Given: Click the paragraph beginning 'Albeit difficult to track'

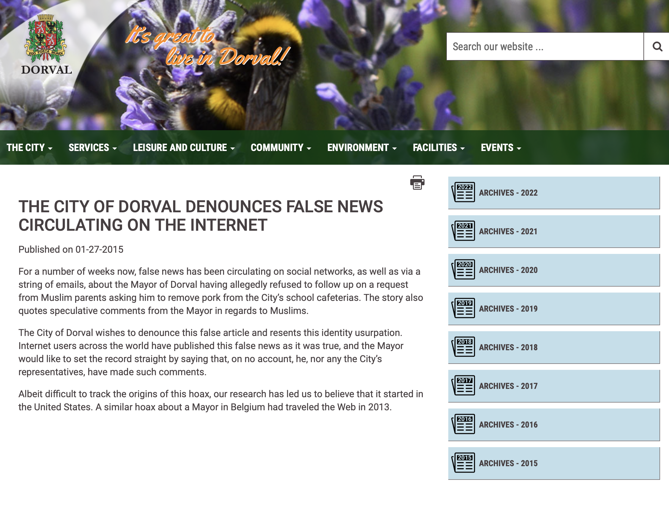Looking at the screenshot, I should [x=221, y=400].
